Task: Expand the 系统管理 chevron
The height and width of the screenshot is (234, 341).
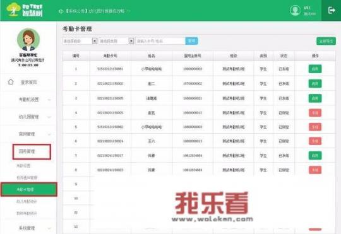Action: (x=49, y=228)
